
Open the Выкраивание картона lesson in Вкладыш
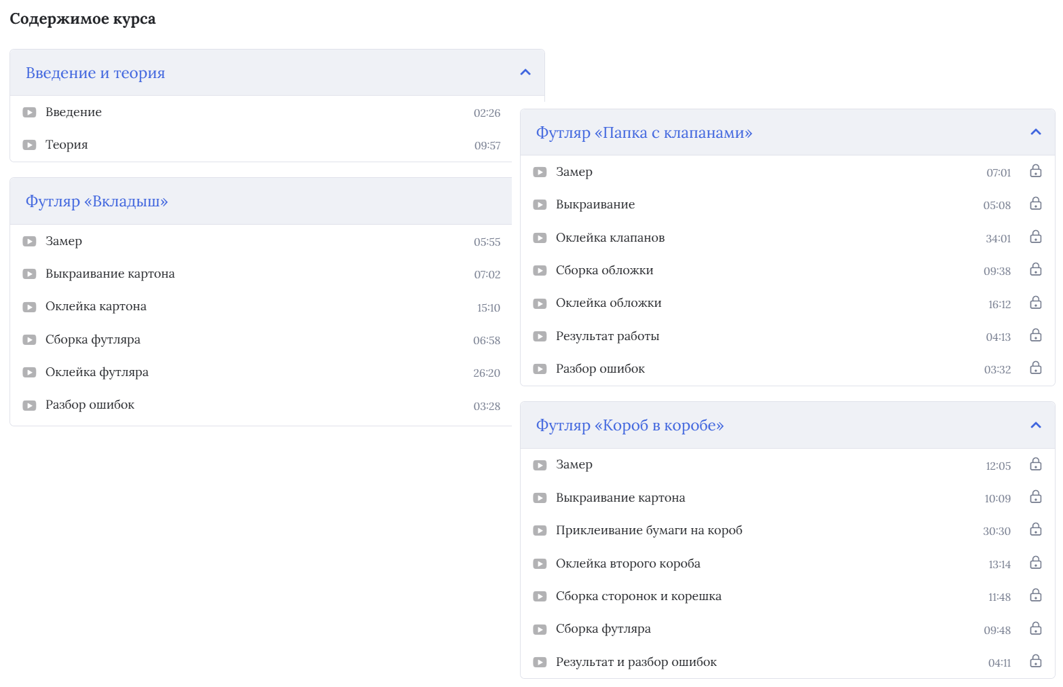click(x=110, y=274)
